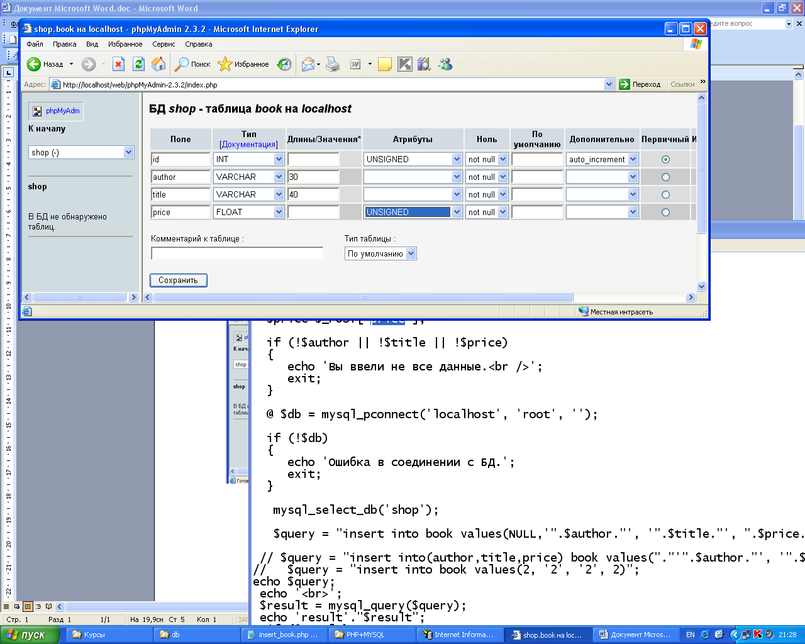Click the address bar URL field
Image resolution: width=805 pixels, height=644 pixels.
pos(332,84)
